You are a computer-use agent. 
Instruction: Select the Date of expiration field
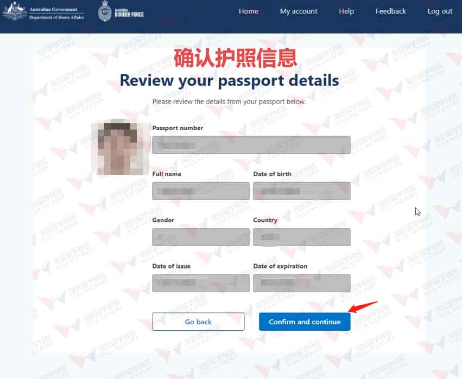pyautogui.click(x=302, y=283)
